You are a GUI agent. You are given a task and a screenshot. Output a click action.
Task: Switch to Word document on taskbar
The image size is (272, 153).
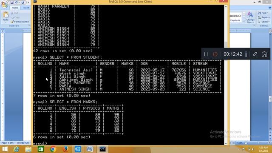(x=90, y=149)
